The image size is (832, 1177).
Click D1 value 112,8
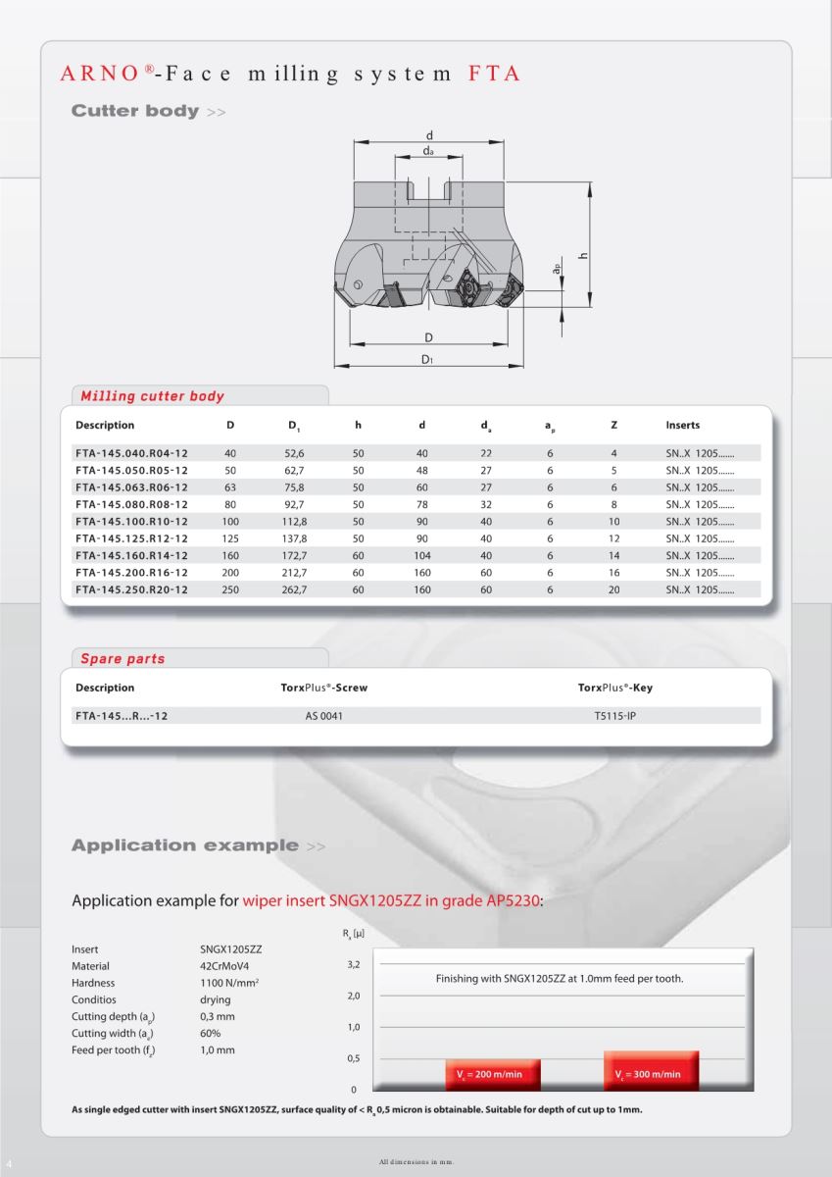[295, 522]
